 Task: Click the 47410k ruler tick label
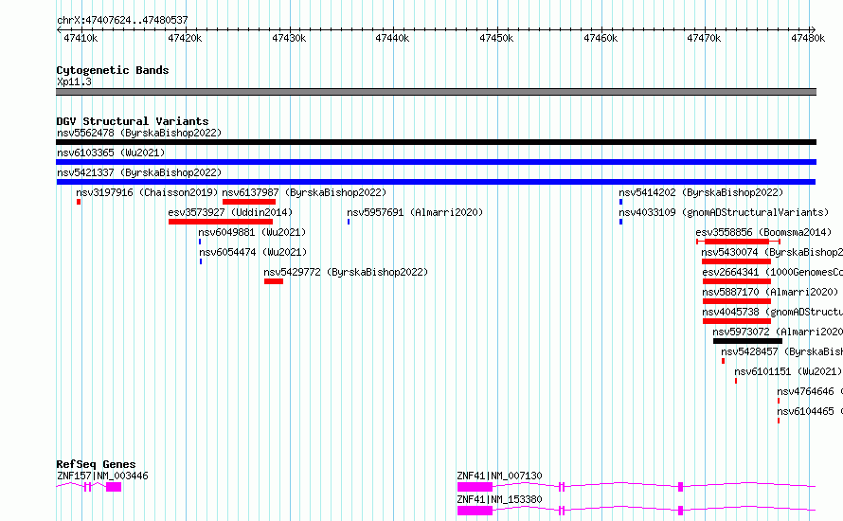pyautogui.click(x=81, y=39)
